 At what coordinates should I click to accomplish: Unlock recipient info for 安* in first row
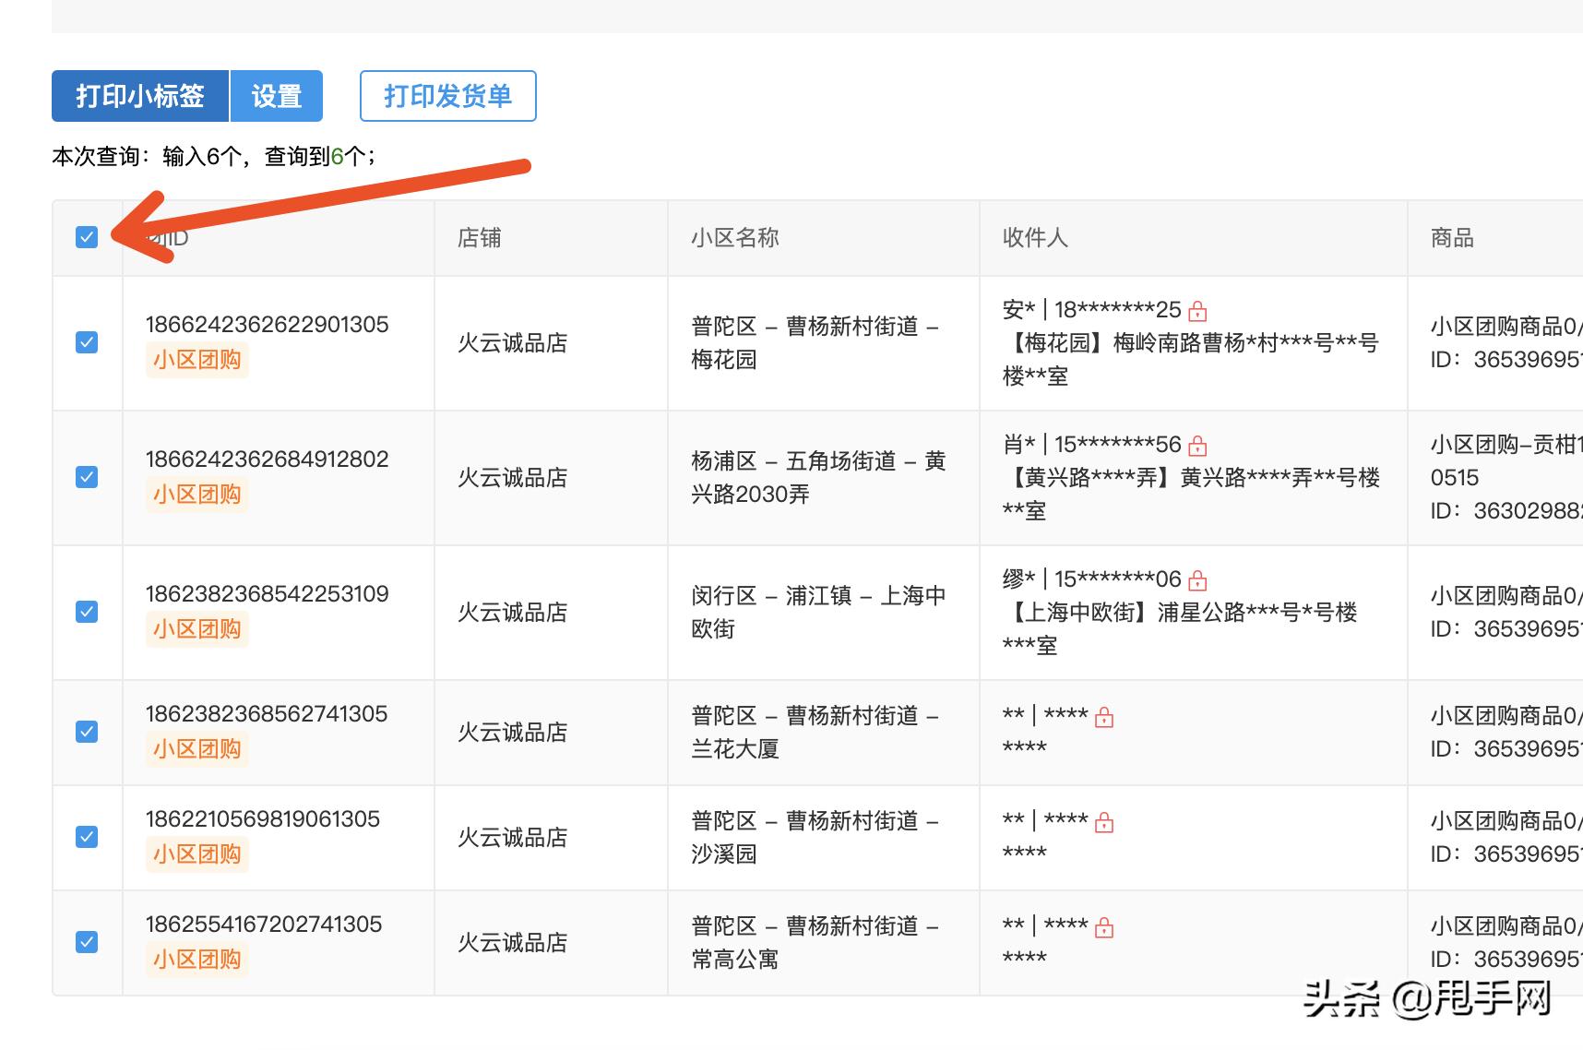(1198, 311)
